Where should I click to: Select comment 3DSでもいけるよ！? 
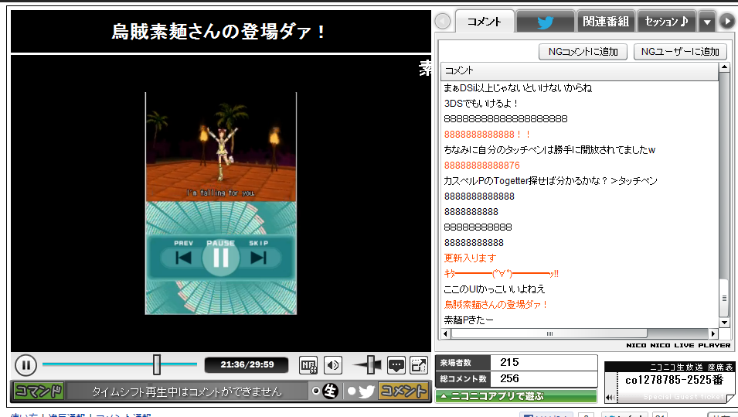pos(481,103)
